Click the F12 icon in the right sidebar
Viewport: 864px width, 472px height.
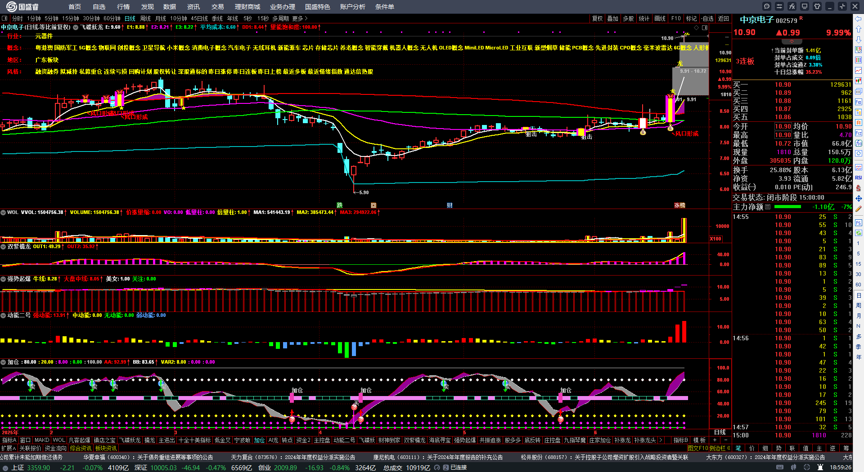(859, 133)
